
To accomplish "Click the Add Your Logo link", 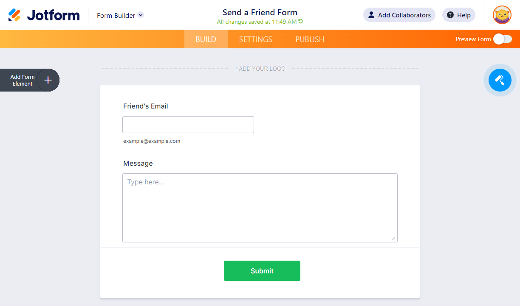I will click(260, 69).
